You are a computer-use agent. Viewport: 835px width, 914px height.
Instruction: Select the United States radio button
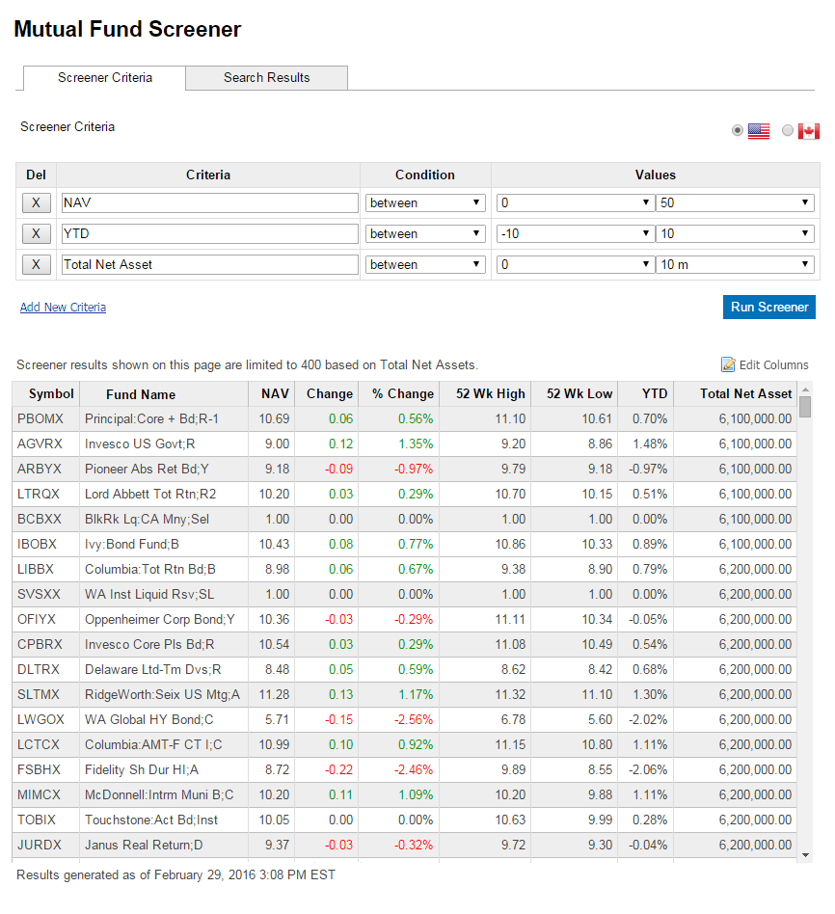pyautogui.click(x=738, y=131)
